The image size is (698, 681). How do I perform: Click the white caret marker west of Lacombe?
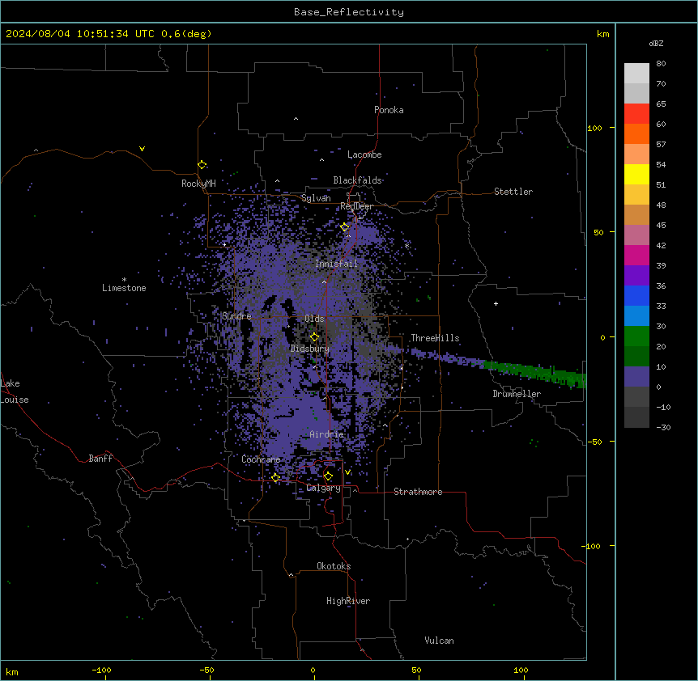[x=321, y=160]
